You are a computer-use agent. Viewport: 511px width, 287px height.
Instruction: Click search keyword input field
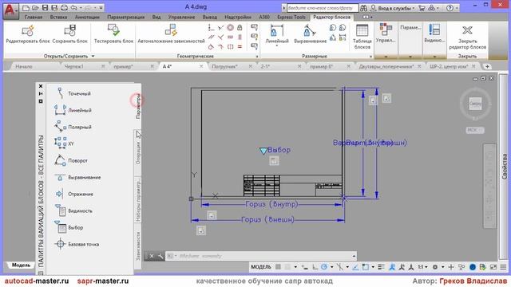point(323,8)
